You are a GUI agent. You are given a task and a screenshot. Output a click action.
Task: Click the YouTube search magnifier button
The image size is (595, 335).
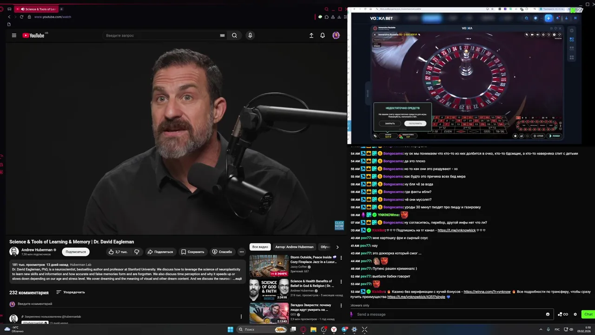coord(234,35)
